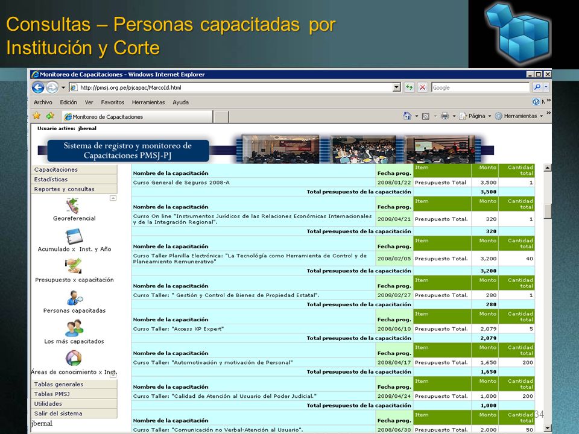Click 'Automotivación y motivación de Personal' course
The width and height of the screenshot is (579, 434).
(x=254, y=363)
